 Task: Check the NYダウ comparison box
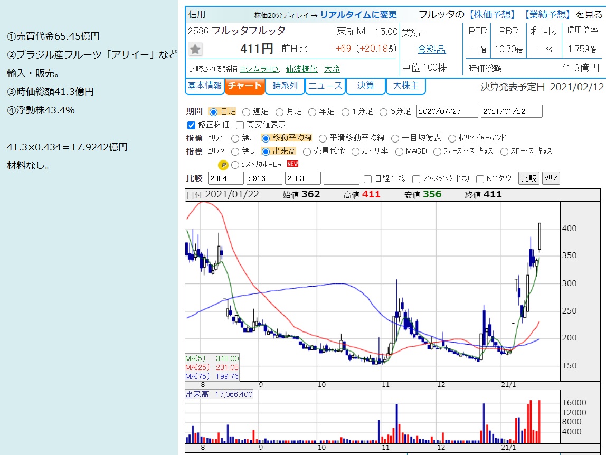[x=480, y=179]
